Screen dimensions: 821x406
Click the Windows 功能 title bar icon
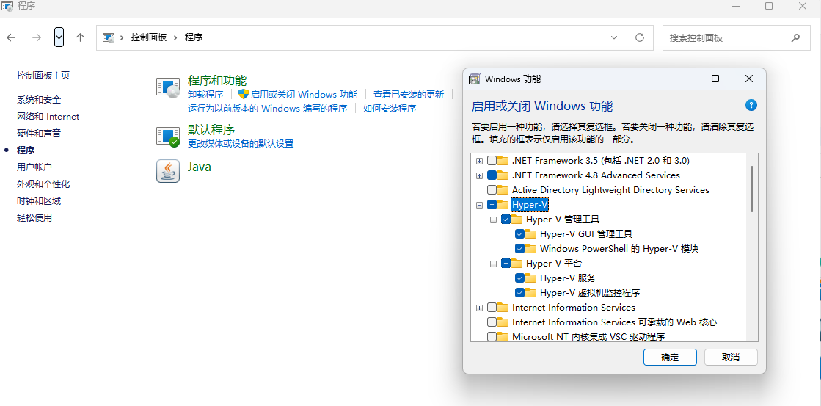tap(475, 79)
